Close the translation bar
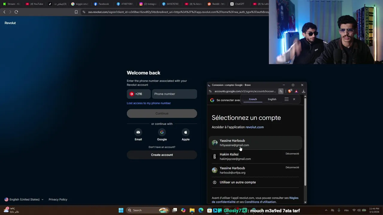Screen dimensions: 383x215 point(294,99)
